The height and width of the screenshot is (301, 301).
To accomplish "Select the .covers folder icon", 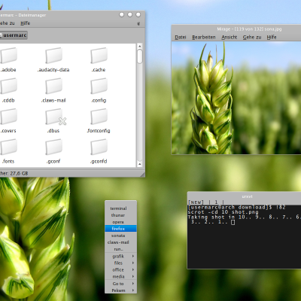I will 8,117.
